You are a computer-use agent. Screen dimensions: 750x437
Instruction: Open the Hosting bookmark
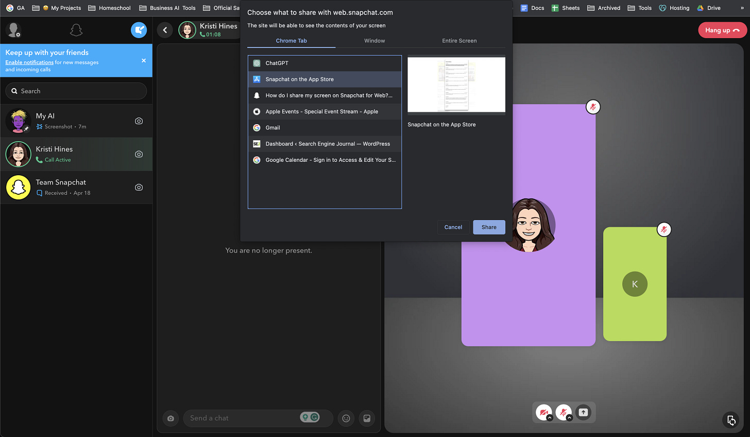click(674, 8)
